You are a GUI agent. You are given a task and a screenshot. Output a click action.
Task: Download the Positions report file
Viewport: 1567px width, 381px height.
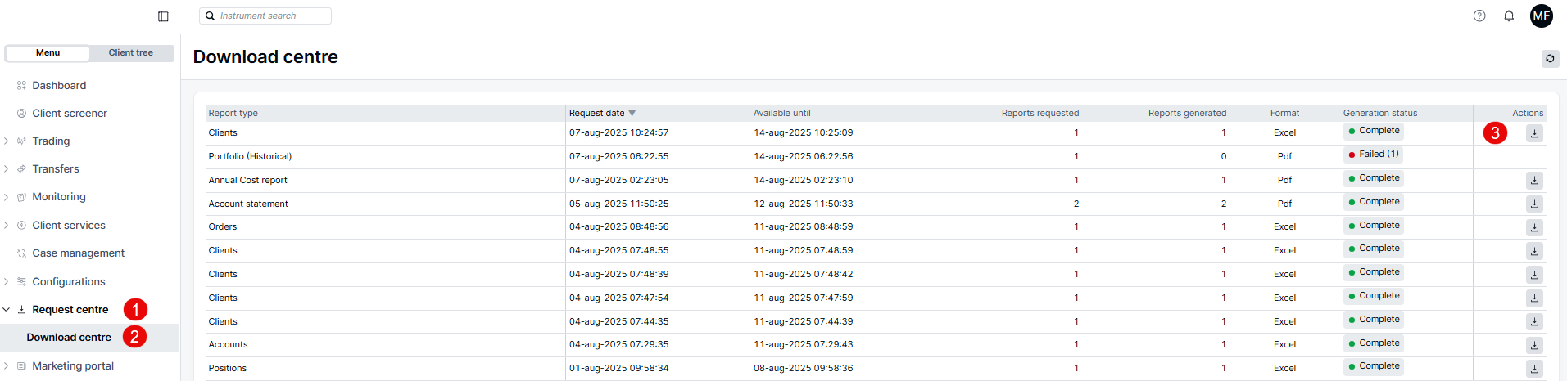1534,369
